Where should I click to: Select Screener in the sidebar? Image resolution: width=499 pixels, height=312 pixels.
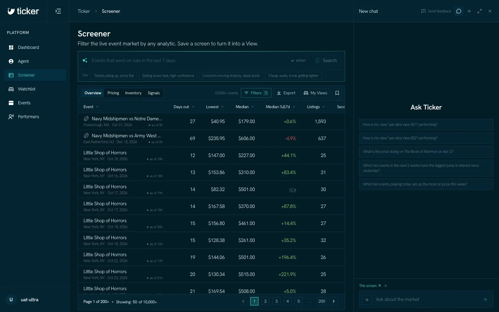[35, 75]
